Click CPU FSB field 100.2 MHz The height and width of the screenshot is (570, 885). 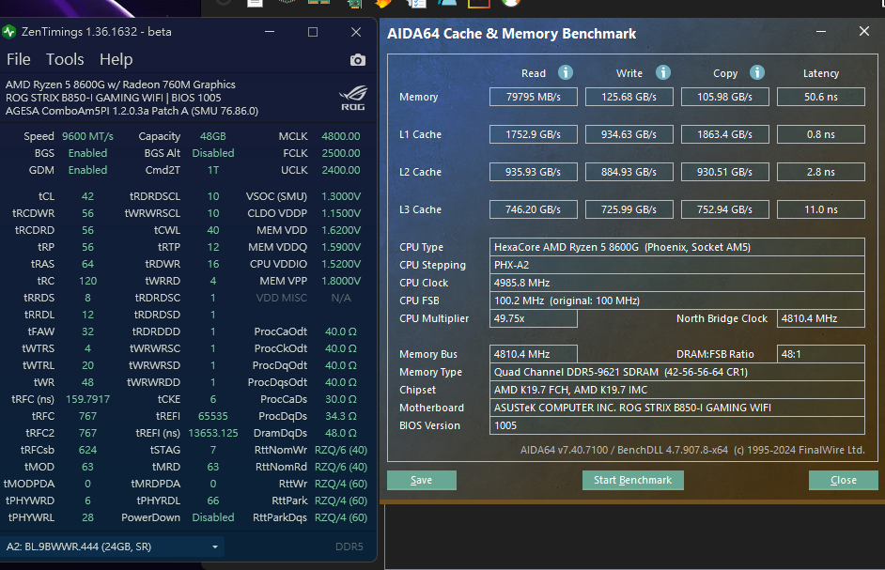[x=677, y=300]
